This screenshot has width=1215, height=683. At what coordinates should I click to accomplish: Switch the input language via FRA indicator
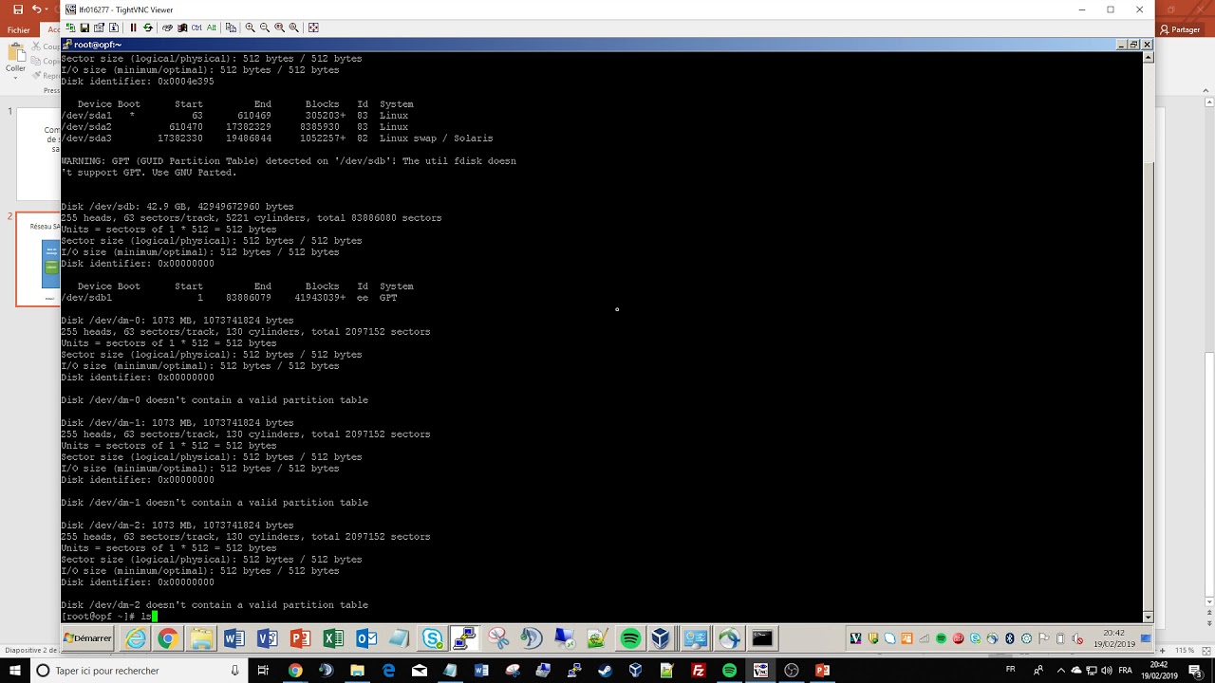[1125, 671]
